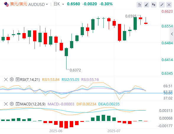Click the RSI1:53.84 value
The image size is (174, 134).
[x=51, y=80]
